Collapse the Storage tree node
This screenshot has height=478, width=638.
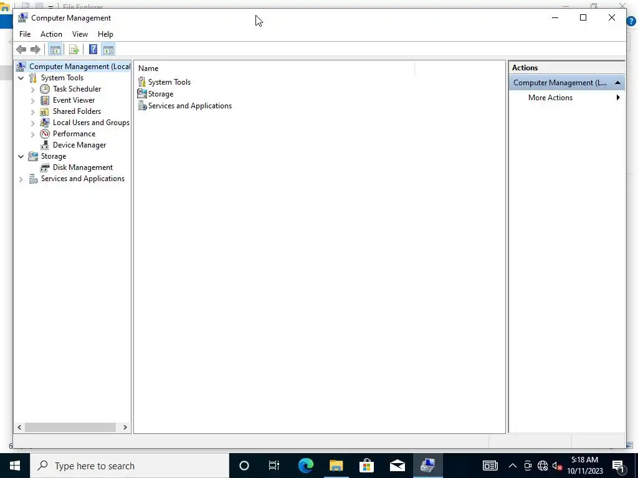(21, 156)
